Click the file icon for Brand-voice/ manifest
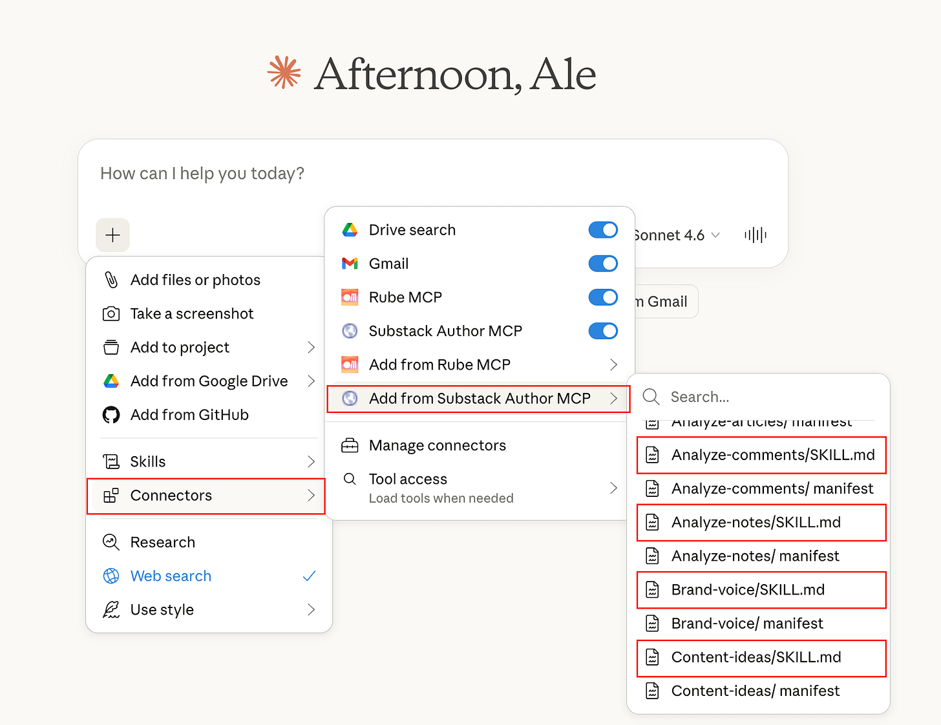 point(653,624)
